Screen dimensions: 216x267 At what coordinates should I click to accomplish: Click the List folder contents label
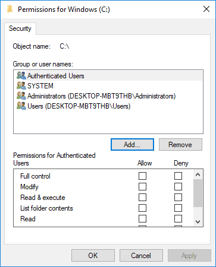point(46,208)
